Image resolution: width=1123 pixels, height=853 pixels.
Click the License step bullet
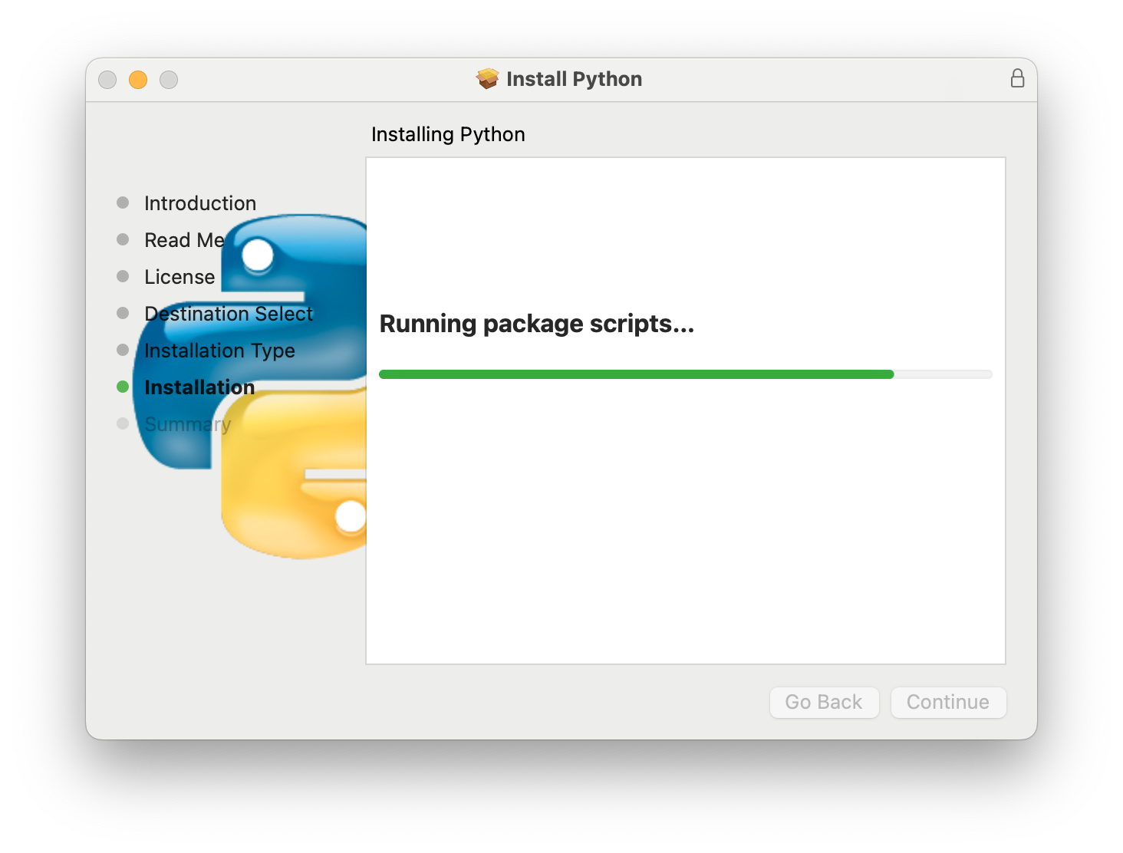point(123,276)
